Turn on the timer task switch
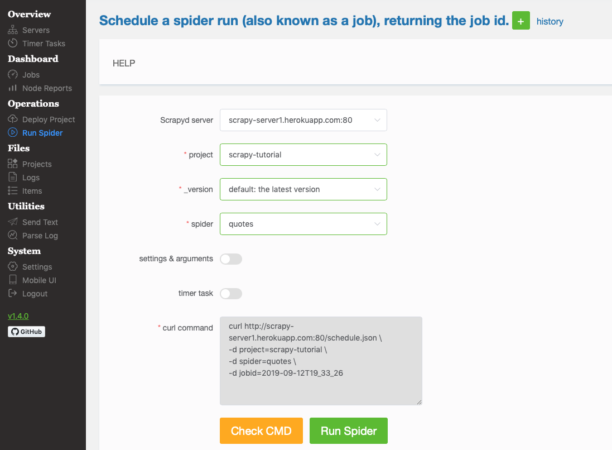This screenshot has height=450, width=612. pyautogui.click(x=231, y=294)
